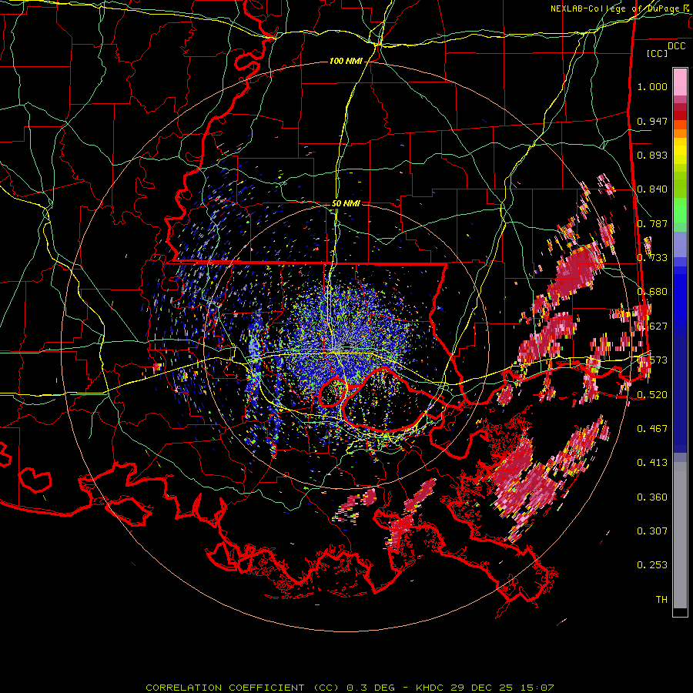Click the CORRELATION COEFFICIENT (CC) caption text
The width and height of the screenshot is (693, 693).
(243, 688)
